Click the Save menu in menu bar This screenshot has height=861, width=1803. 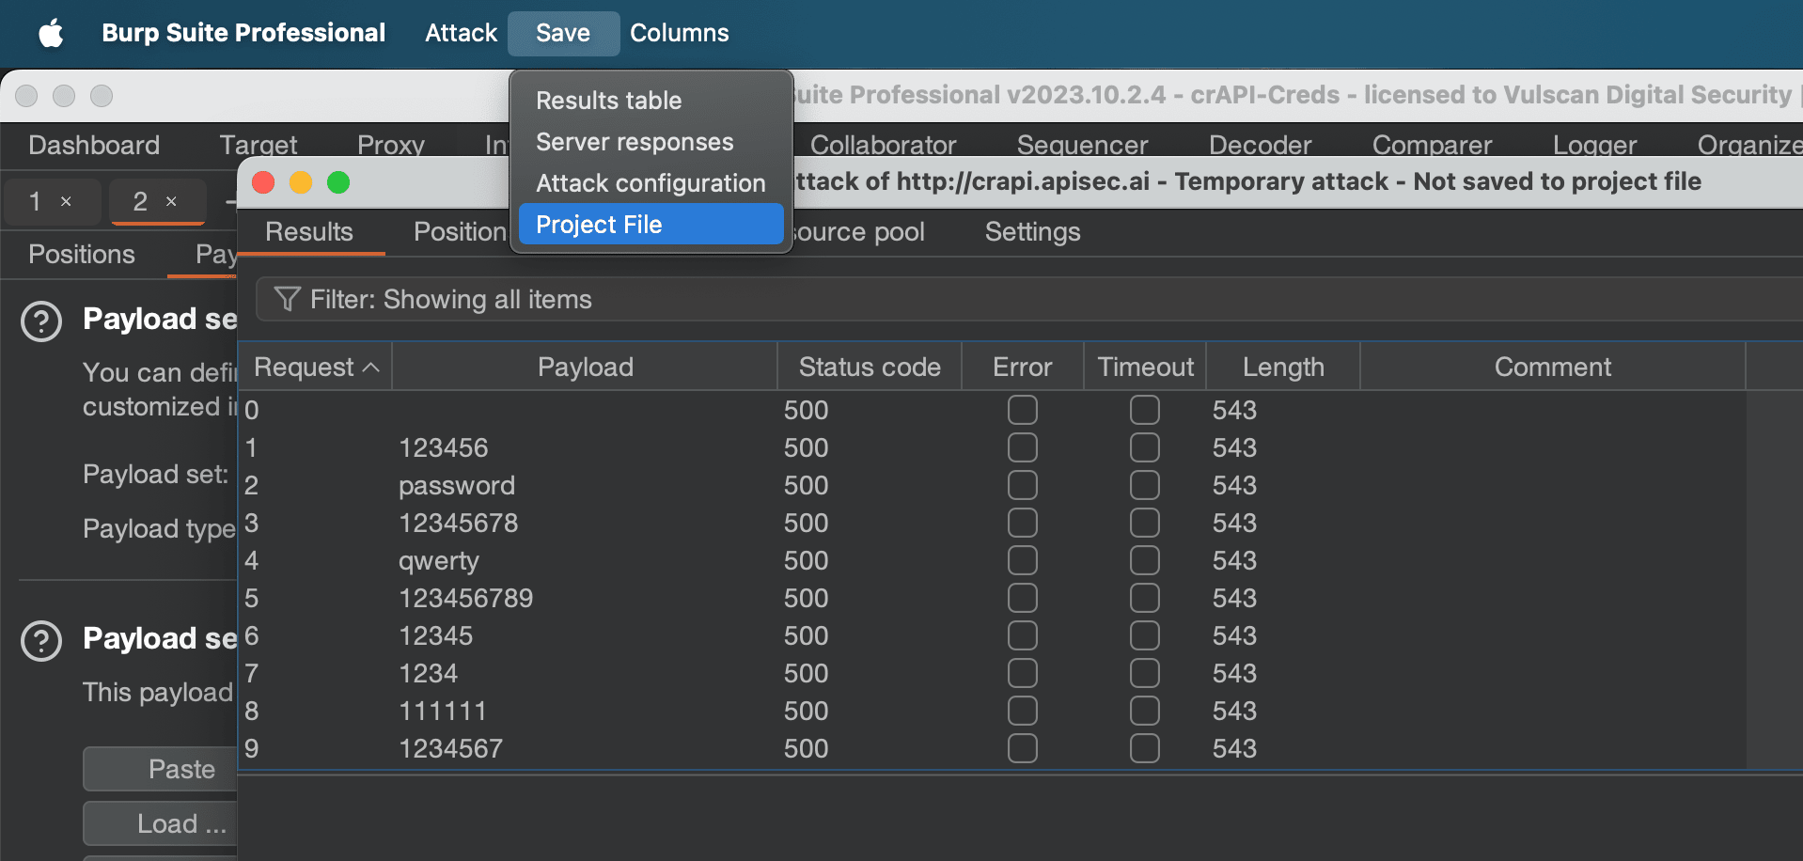563,33
